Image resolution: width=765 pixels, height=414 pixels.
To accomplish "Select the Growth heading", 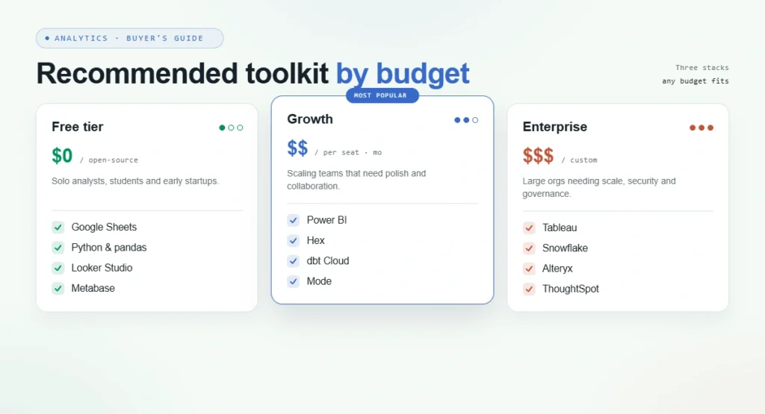I will [x=310, y=119].
